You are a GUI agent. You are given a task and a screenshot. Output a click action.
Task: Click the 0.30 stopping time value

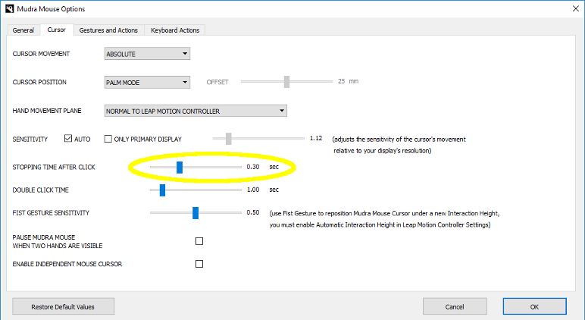[x=253, y=167]
